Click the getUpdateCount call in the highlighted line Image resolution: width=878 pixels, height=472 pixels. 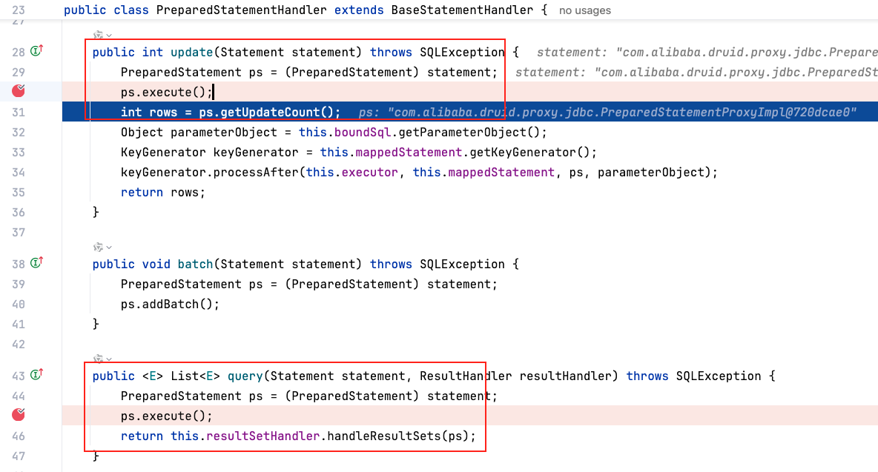pyautogui.click(x=269, y=112)
